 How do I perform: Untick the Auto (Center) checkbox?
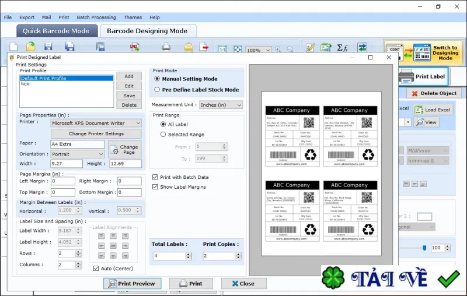point(96,269)
